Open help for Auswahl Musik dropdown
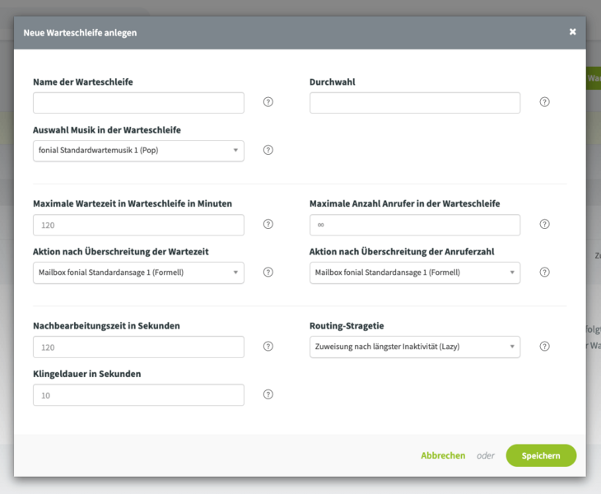Screen dimensions: 601x494 [x=268, y=150]
